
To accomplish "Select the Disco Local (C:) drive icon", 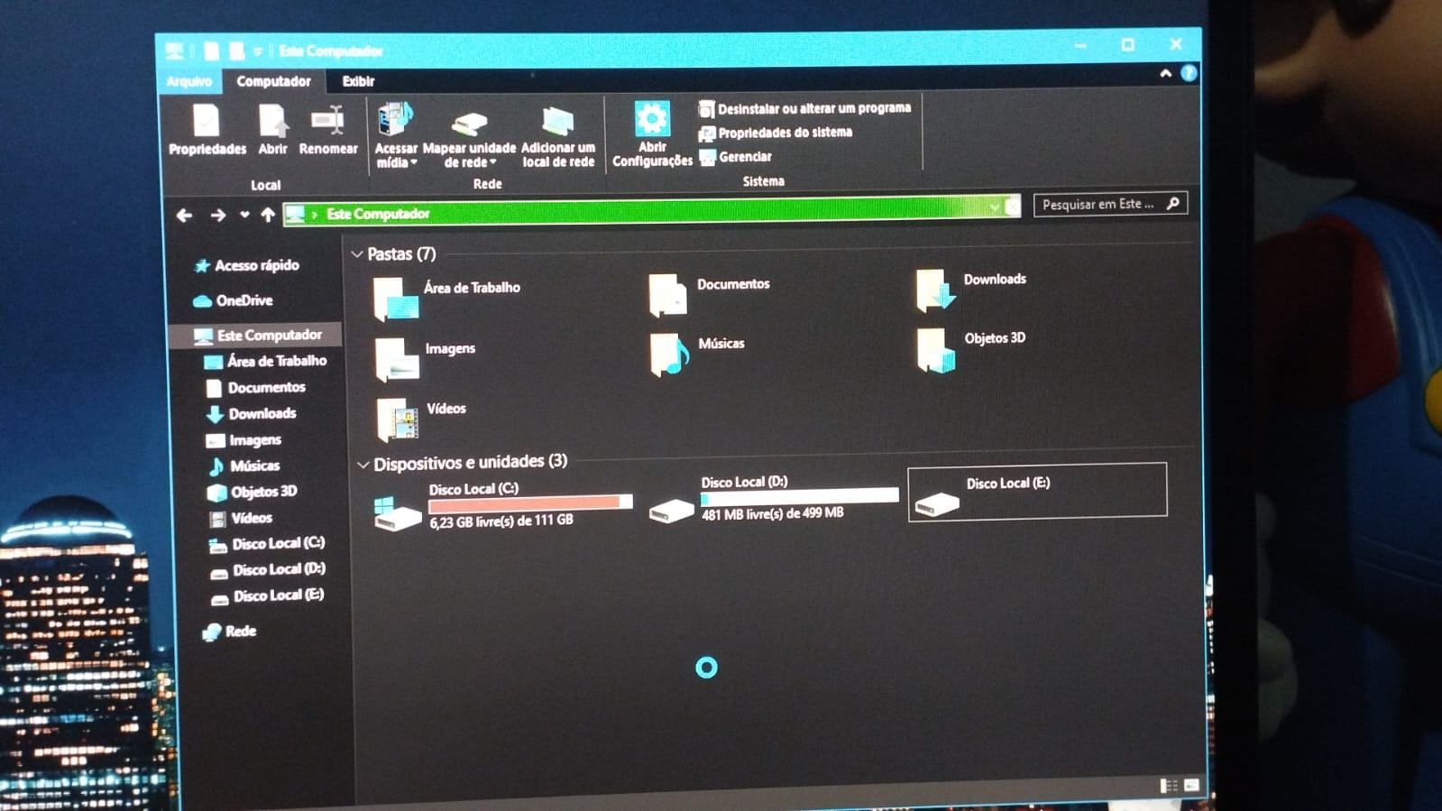I will coord(398,512).
